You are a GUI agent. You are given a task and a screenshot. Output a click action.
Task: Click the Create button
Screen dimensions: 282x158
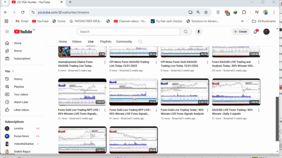pyautogui.click(x=241, y=32)
